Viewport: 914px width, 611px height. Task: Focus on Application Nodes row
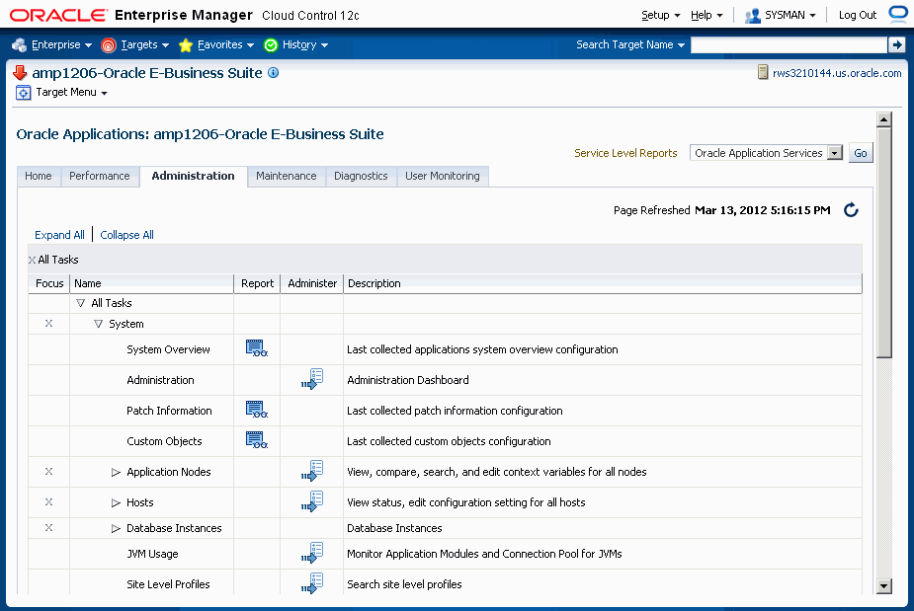[x=49, y=471]
